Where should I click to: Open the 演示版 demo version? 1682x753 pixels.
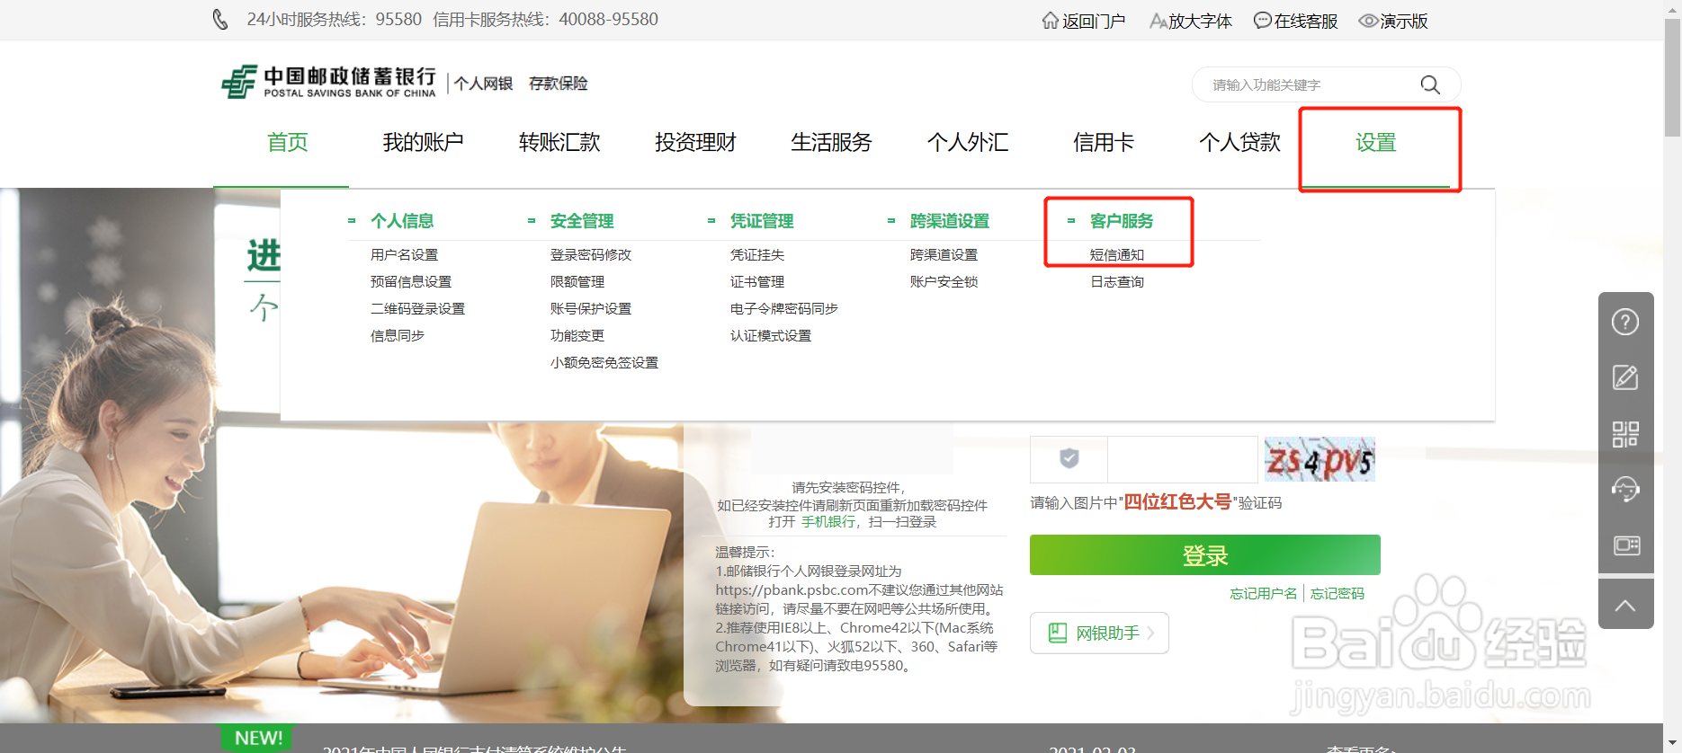[x=1393, y=21]
